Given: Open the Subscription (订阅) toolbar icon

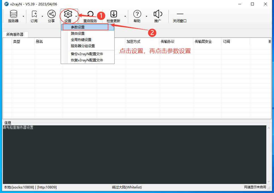Looking at the screenshot, I should (34, 14).
